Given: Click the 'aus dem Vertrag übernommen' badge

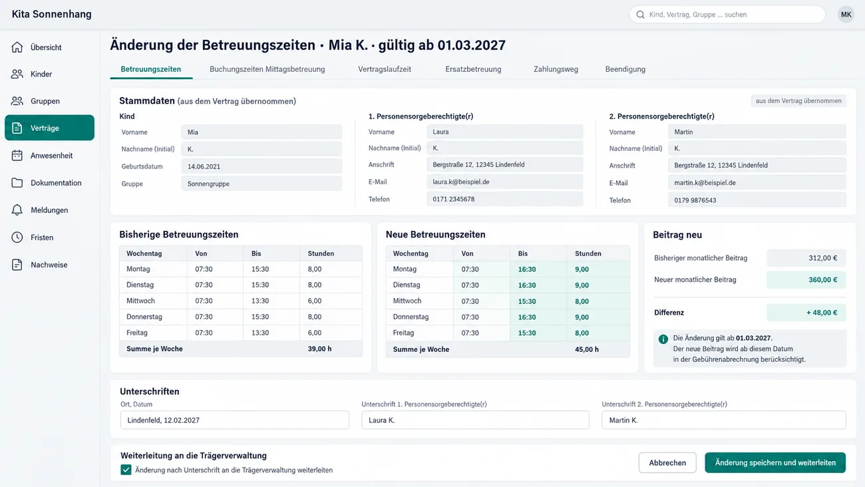Looking at the screenshot, I should (798, 101).
